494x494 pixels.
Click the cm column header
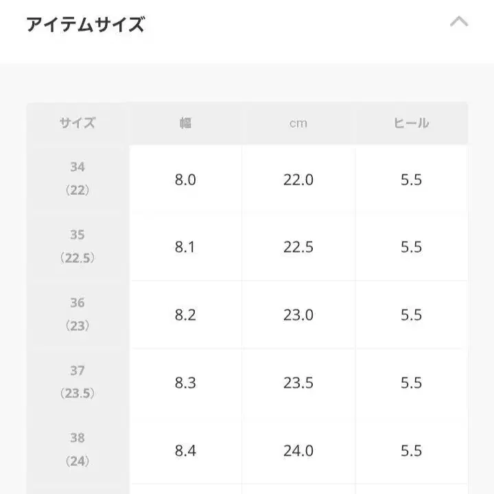(298, 123)
